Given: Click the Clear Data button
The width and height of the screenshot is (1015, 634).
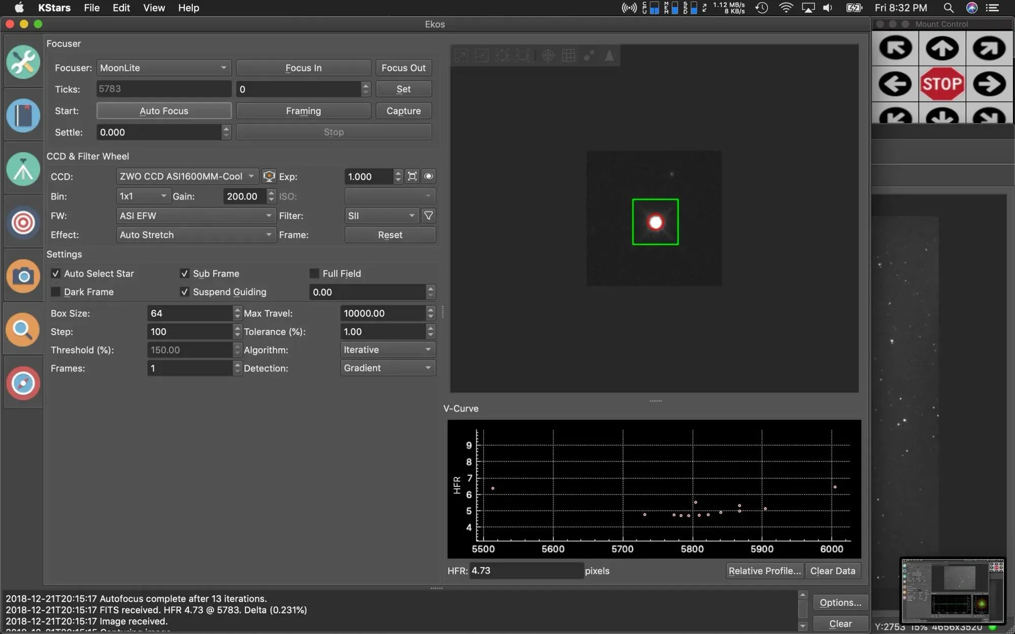Looking at the screenshot, I should pos(832,571).
